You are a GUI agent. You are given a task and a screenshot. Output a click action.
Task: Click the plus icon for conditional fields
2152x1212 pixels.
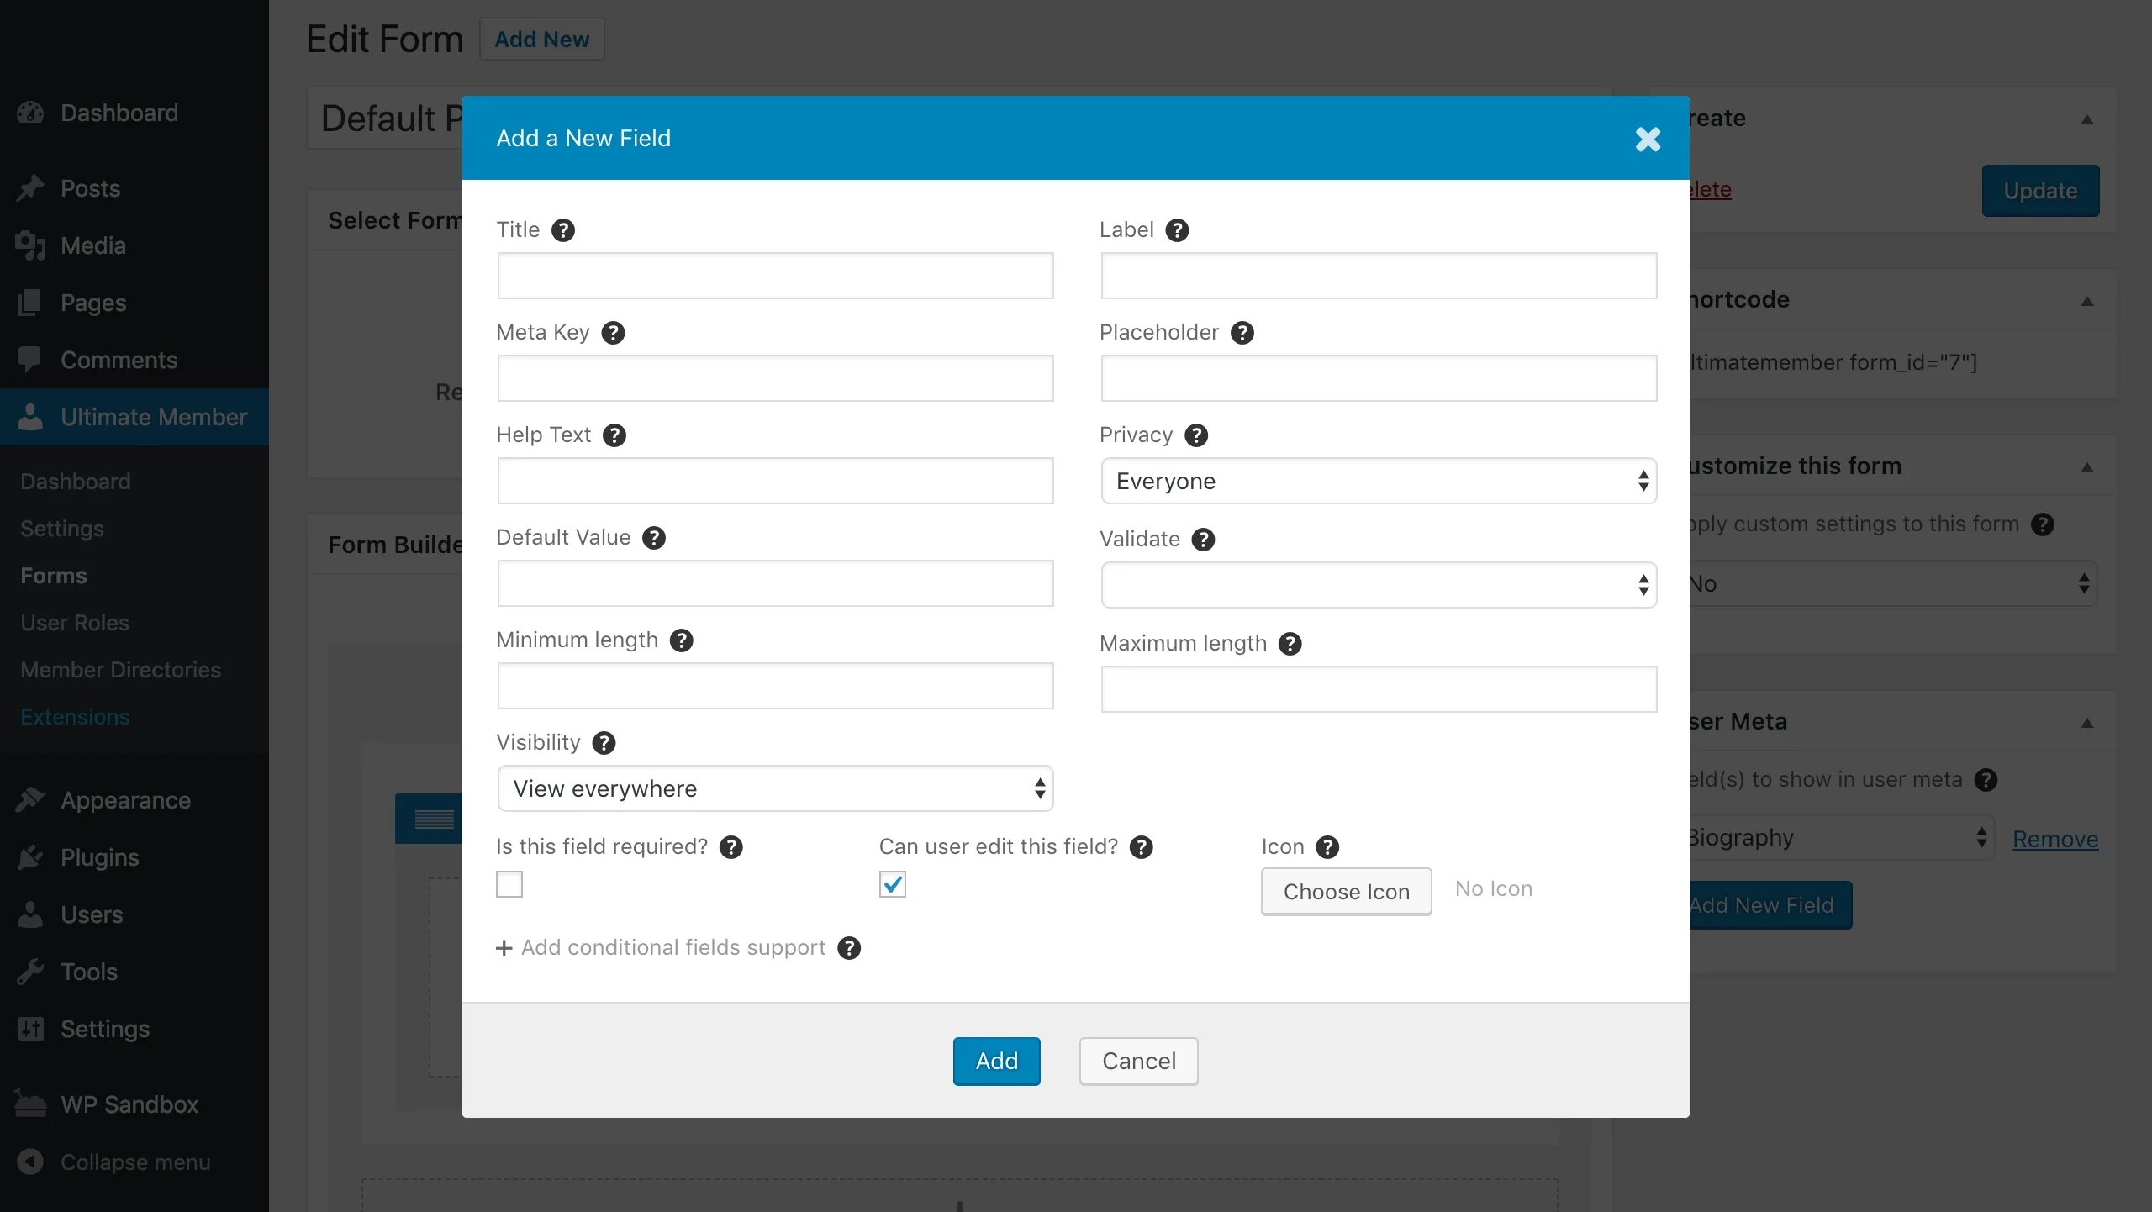(x=504, y=948)
